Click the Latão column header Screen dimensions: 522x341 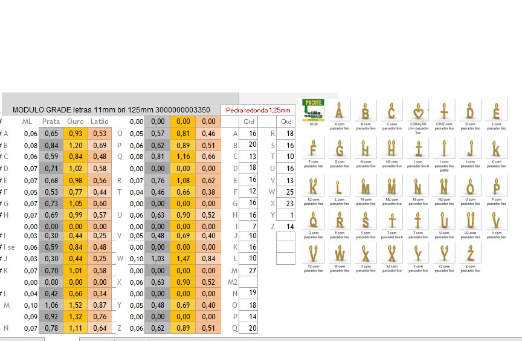[100, 122]
